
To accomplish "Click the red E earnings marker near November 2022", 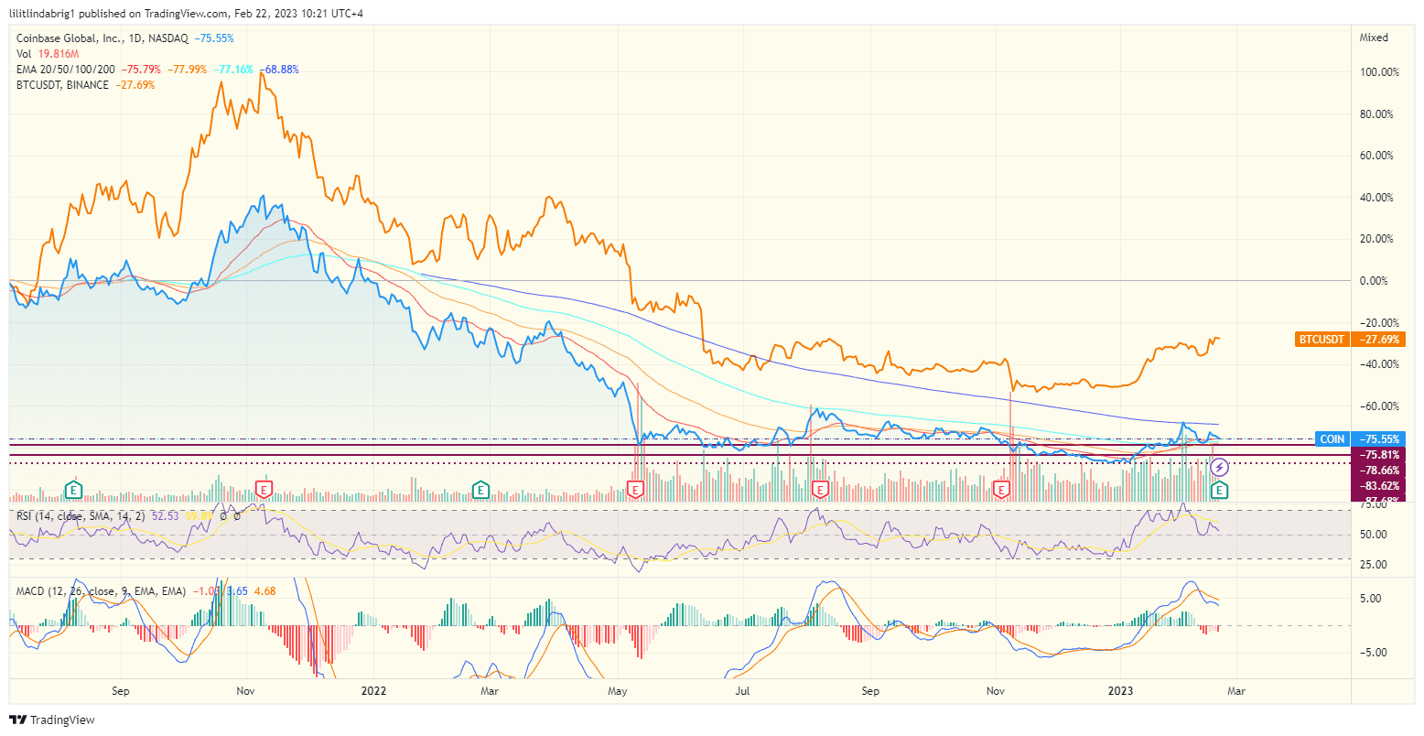I will [1003, 490].
